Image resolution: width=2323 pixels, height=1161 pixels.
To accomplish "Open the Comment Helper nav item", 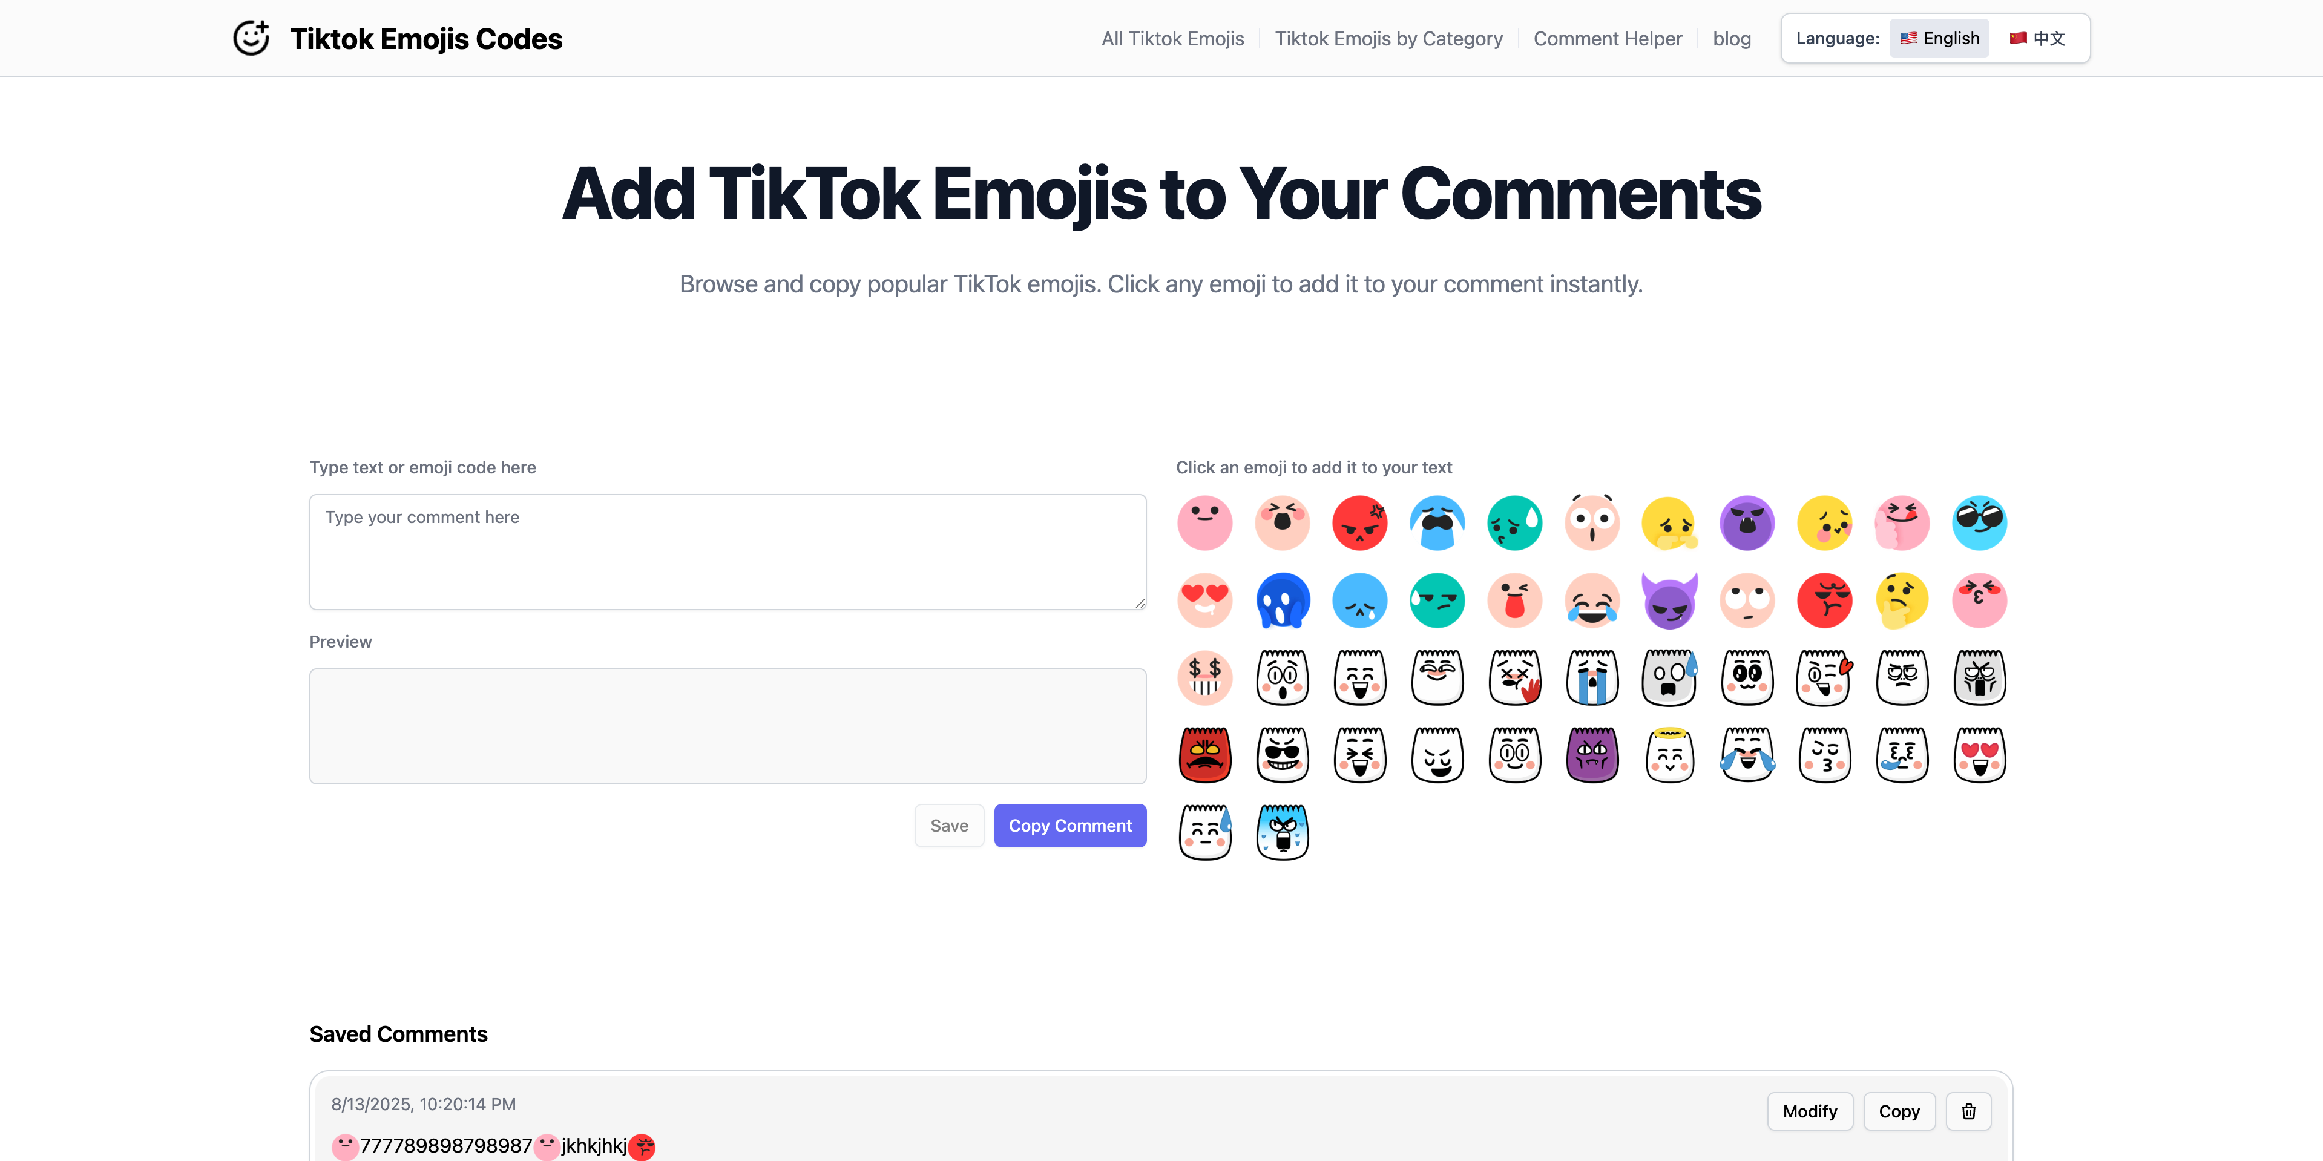I will (x=1608, y=39).
